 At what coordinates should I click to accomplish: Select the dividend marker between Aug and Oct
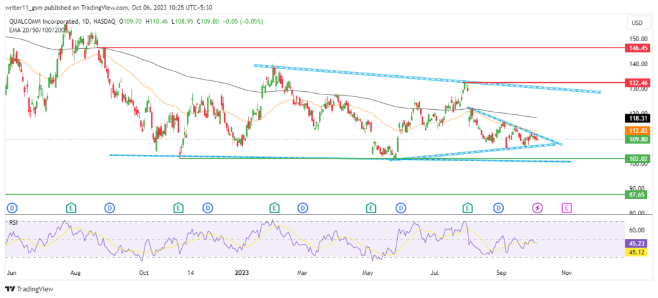[109, 207]
